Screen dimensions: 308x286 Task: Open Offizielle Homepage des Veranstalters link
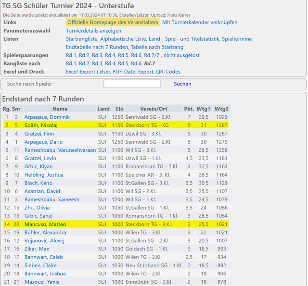point(113,22)
